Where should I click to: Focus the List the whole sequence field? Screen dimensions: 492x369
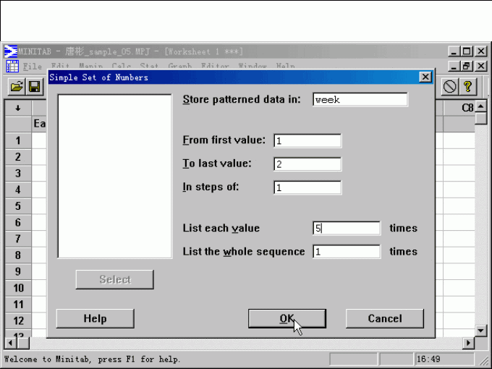coord(346,252)
